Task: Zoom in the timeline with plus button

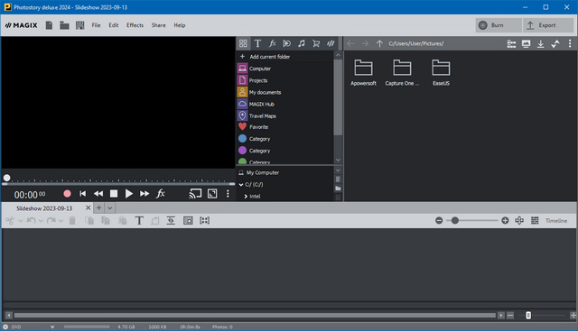Action: 505,221
